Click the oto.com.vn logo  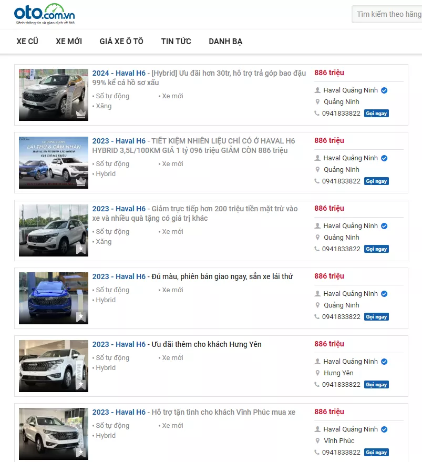[x=45, y=14]
